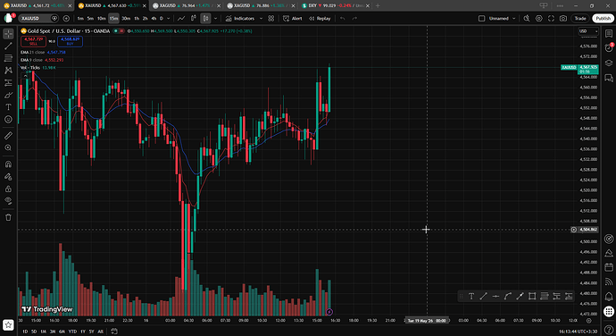Screen dimensions: 616x336
Task: Select the trend line drawing tool
Action: 8,46
